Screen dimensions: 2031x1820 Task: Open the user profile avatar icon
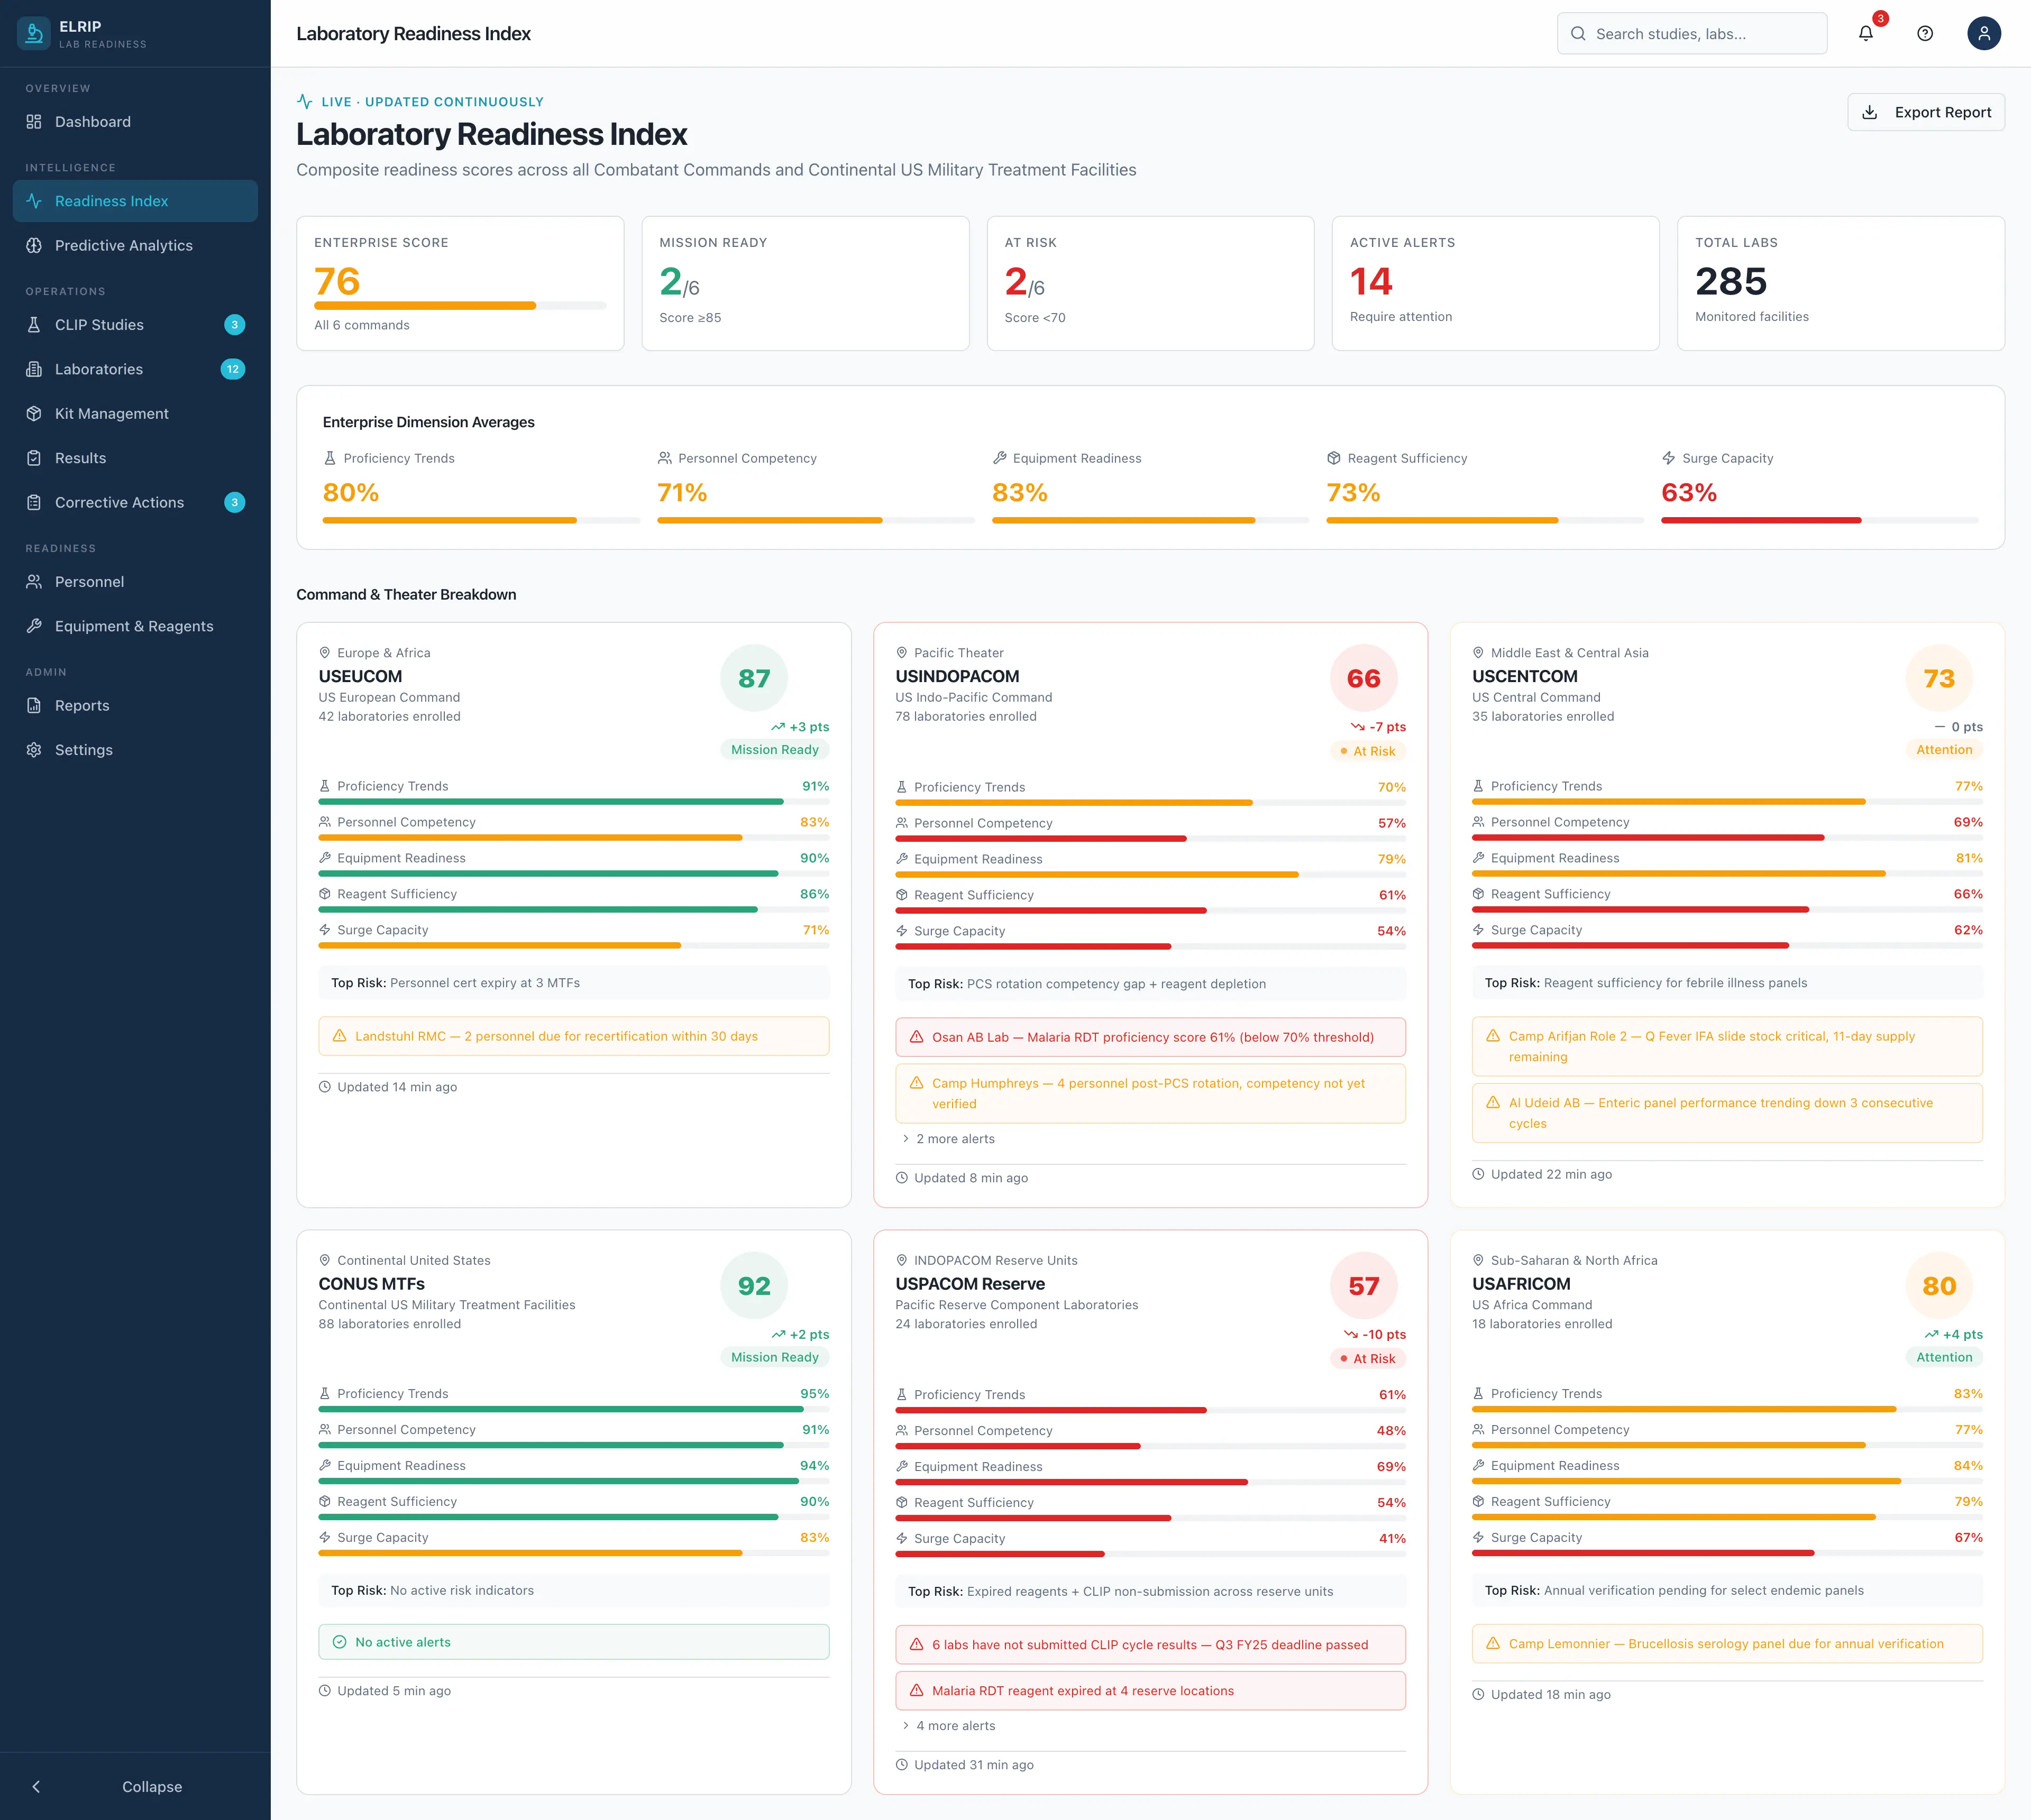click(x=1983, y=33)
